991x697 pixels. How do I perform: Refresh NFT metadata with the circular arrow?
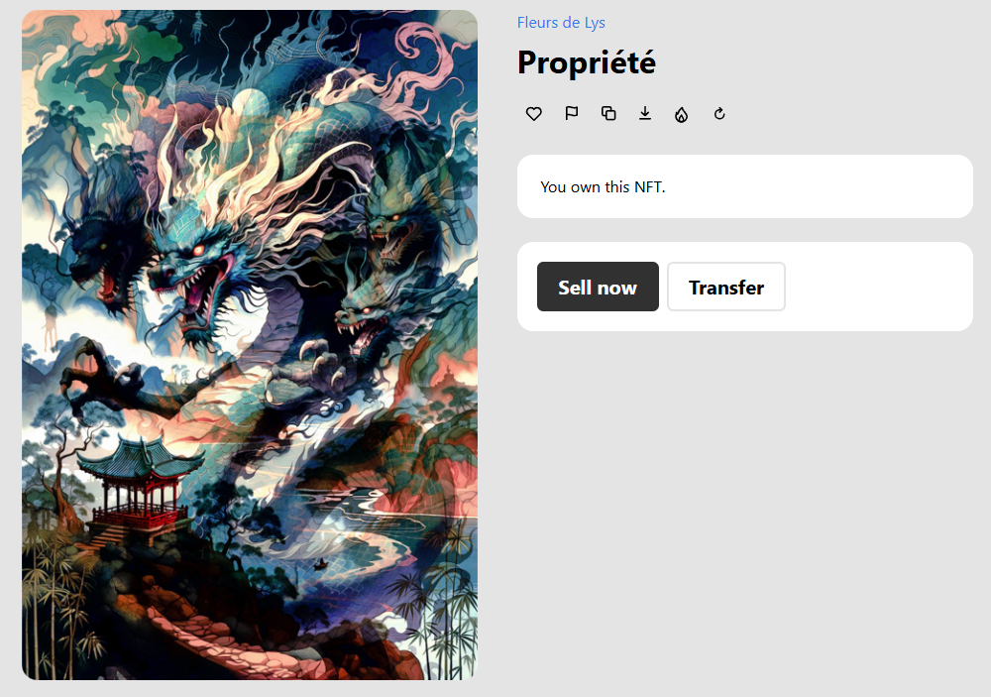719,114
